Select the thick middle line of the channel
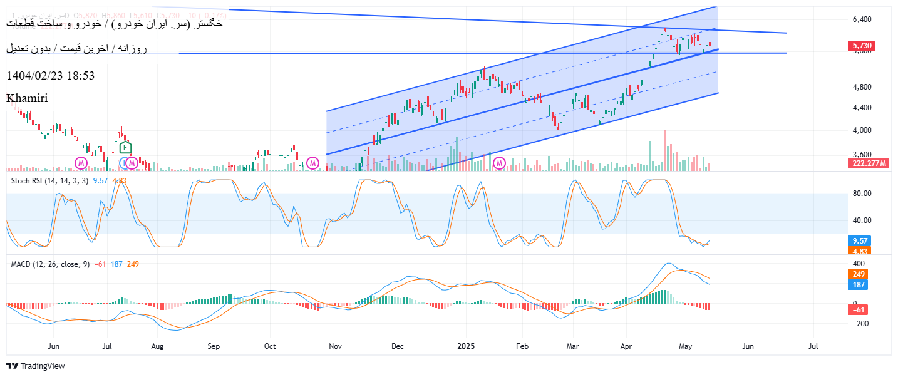Image resolution: width=898 pixels, height=377 pixels. click(522, 101)
